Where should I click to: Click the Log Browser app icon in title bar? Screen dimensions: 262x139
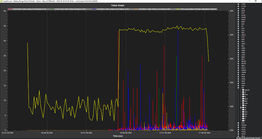(2, 1)
